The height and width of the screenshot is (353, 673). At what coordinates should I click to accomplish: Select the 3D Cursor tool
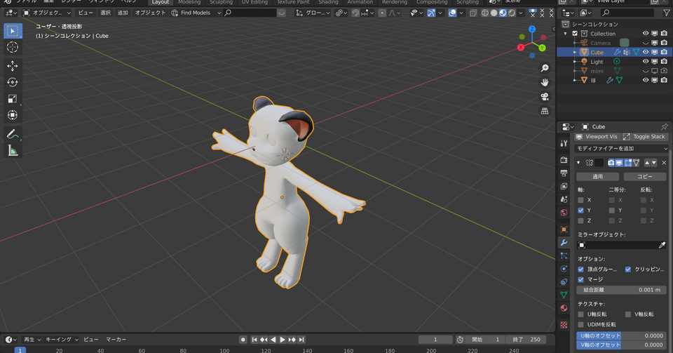tap(13, 47)
